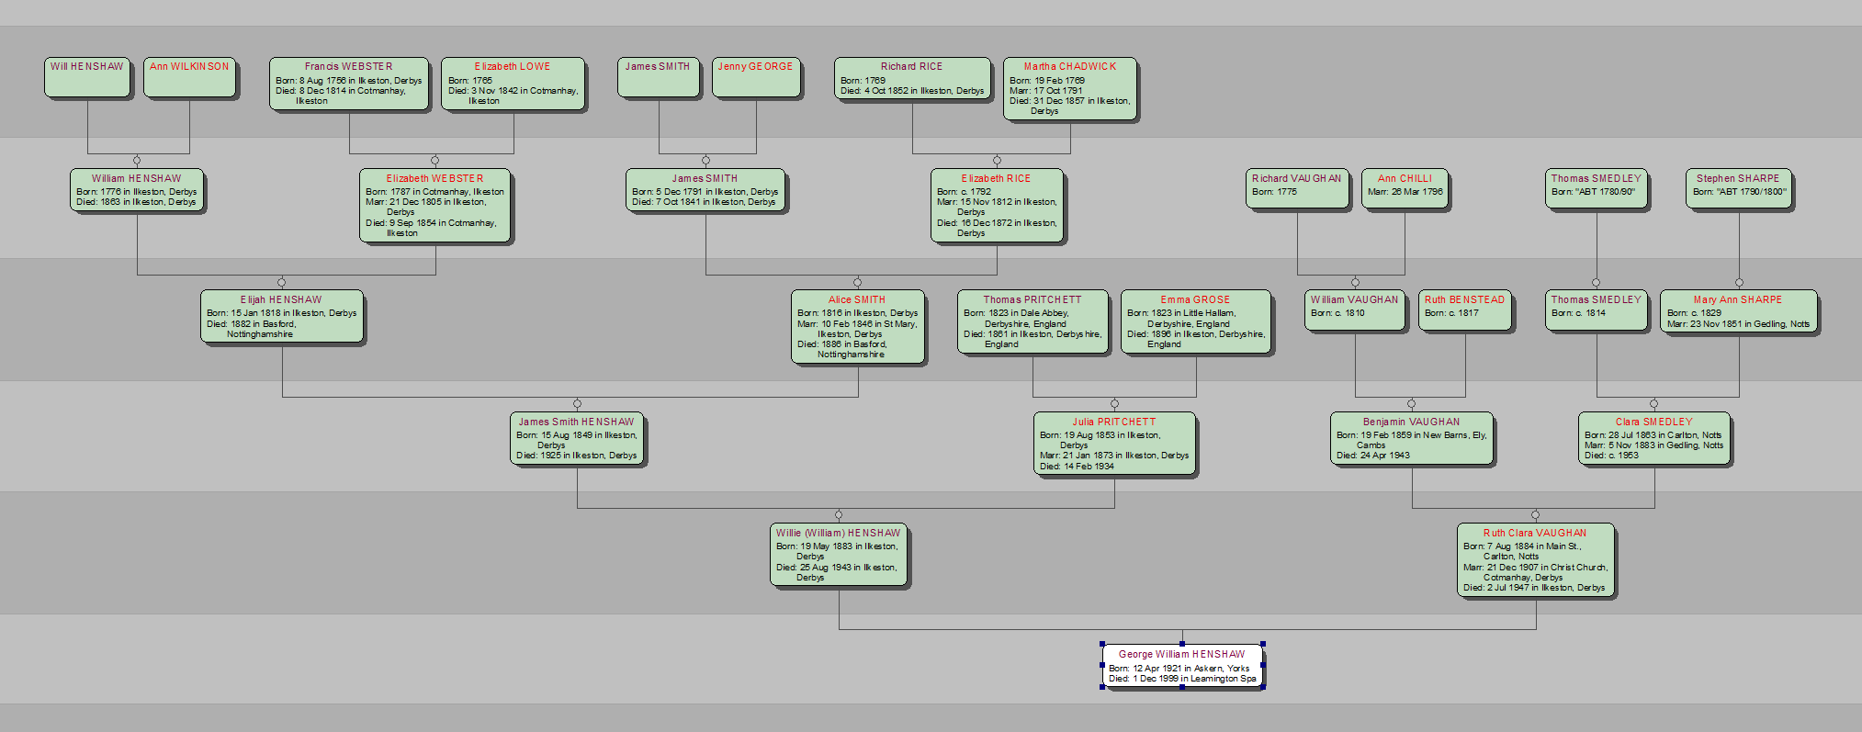The height and width of the screenshot is (732, 1862).
Task: Click the junction circle above Elizabeth RICE
Action: pyautogui.click(x=997, y=161)
